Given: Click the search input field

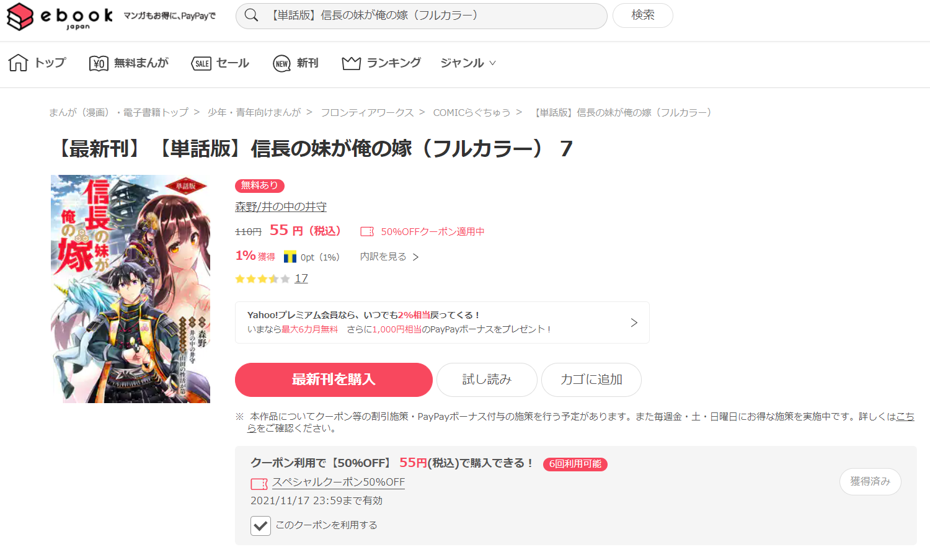Looking at the screenshot, I should [x=422, y=16].
